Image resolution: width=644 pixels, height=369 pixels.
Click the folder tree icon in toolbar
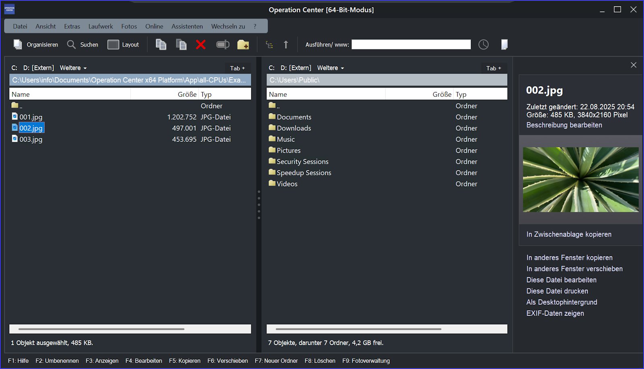click(269, 45)
